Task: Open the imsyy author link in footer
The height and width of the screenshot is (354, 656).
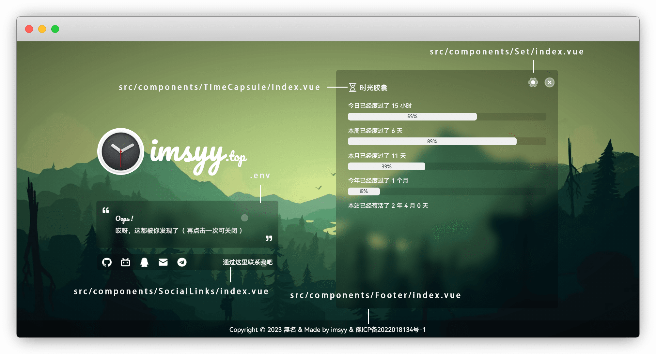Action: pos(339,330)
